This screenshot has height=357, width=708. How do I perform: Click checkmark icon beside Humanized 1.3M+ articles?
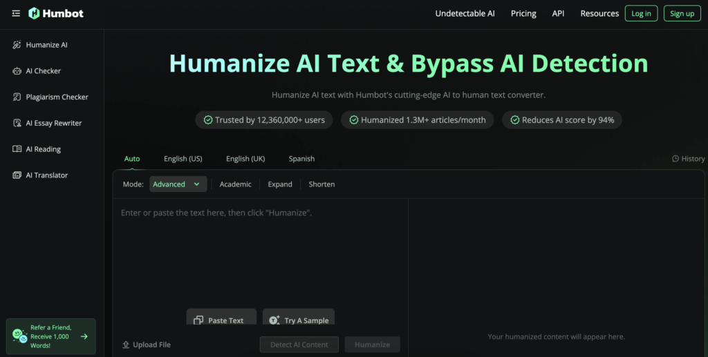tap(354, 120)
